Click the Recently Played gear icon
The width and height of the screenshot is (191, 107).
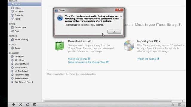coord(12,78)
